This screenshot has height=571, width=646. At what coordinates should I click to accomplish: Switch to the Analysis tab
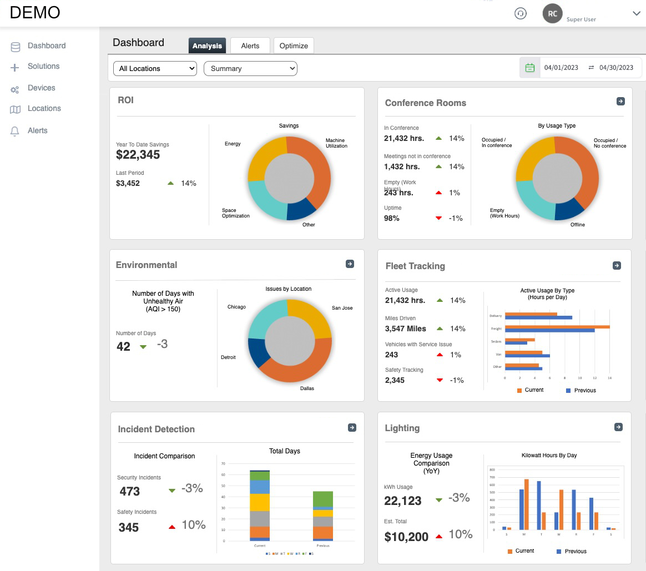pyautogui.click(x=207, y=46)
